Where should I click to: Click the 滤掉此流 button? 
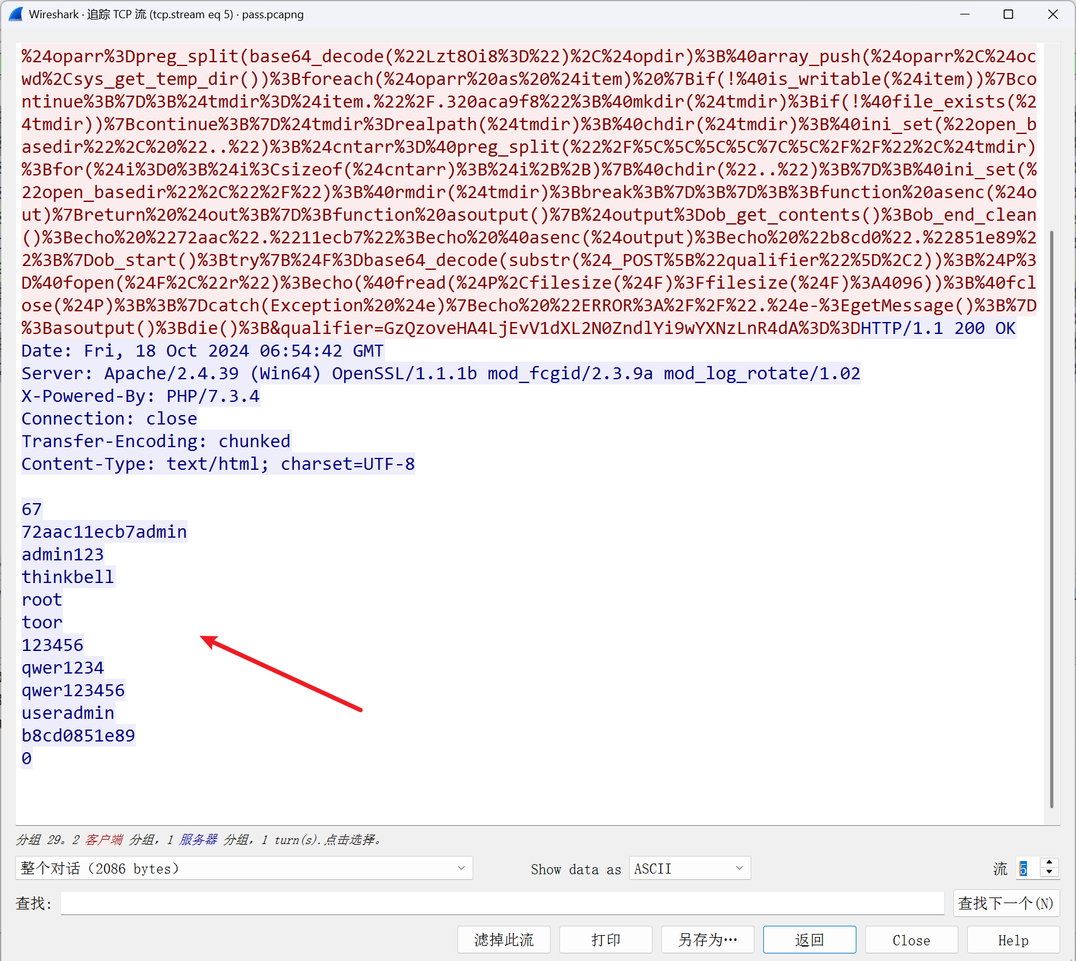tap(503, 940)
